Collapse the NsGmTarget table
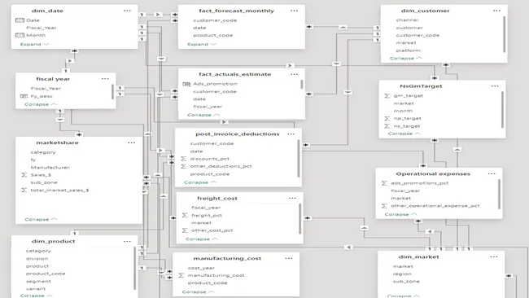Screen dimensions: 529x298 click(404, 134)
